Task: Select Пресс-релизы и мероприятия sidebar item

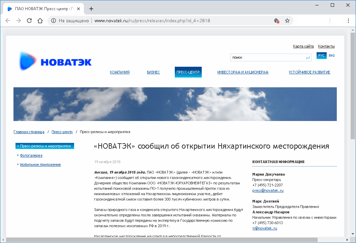Action: coord(45,146)
